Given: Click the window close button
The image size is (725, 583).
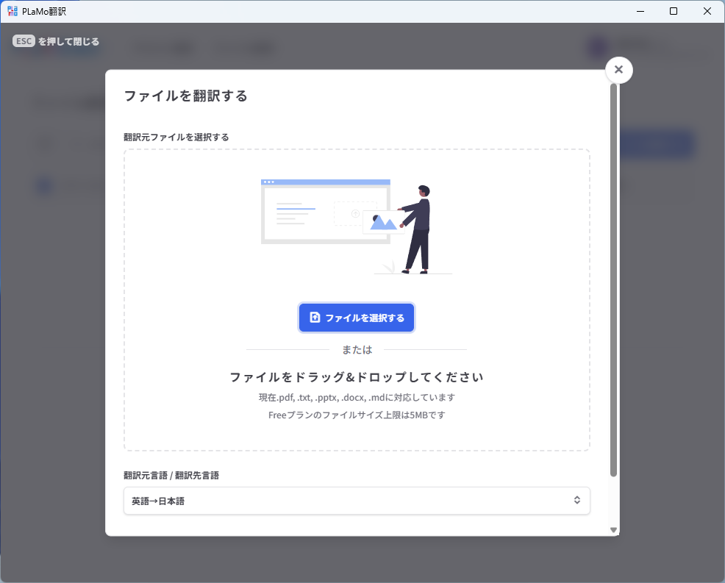Looking at the screenshot, I should (x=707, y=11).
